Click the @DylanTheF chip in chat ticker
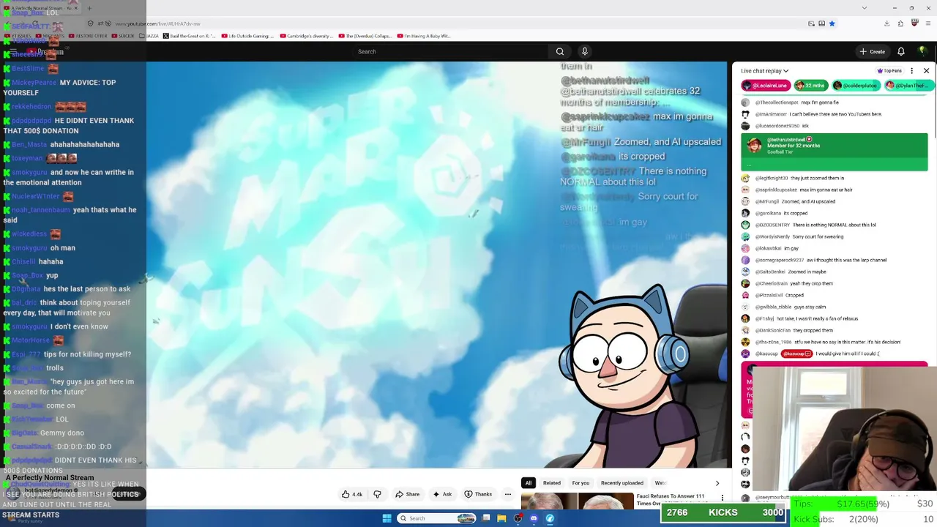 [908, 86]
